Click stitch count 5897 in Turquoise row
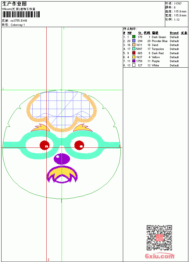This screenshot has width=189, height=262. [139, 49]
